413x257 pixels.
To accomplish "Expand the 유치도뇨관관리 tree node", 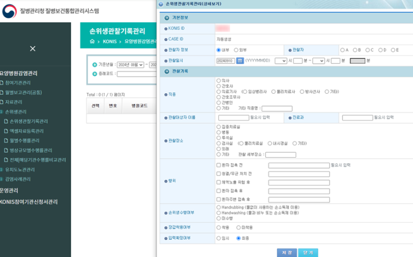I will tap(1, 170).
